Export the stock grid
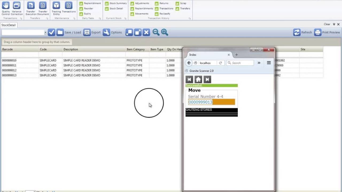The height and width of the screenshot is (192, 342). tap(92, 33)
